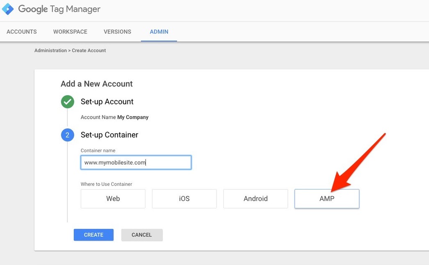Click the Set-up Account step heading
429x265 pixels.
106,101
